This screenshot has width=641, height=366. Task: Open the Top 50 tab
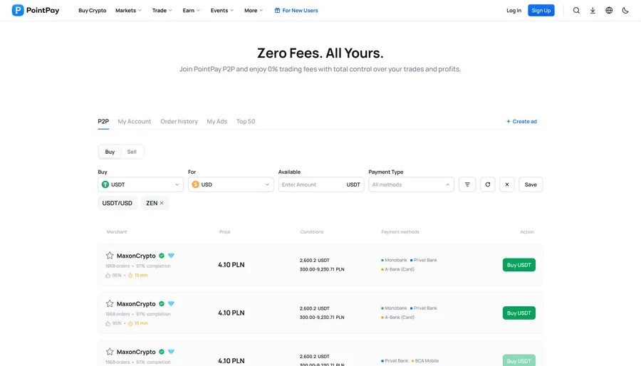tap(246, 121)
